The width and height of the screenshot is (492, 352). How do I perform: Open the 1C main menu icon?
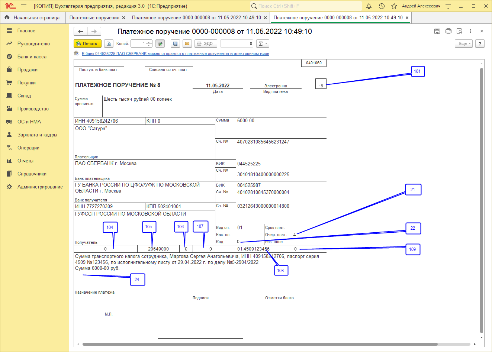(x=10, y=6)
